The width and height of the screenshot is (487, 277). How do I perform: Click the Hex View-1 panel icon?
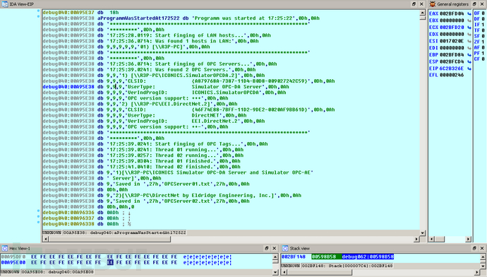click(5, 249)
